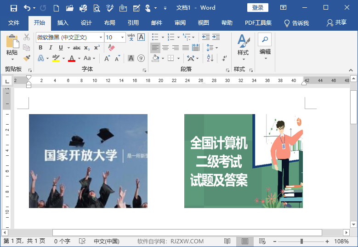Click the Strikethrough abc icon
The width and height of the screenshot is (358, 247).
77,48
